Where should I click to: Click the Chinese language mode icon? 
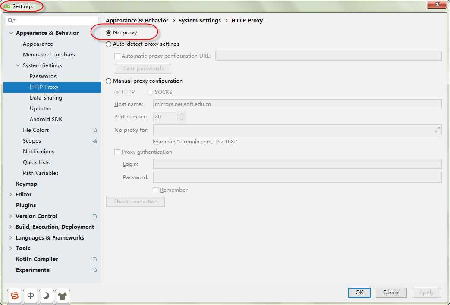click(x=31, y=296)
